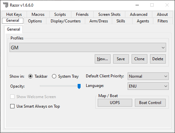Select the System Tray radio option
Image resolution: width=175 pixels, height=133 pixels.
tap(54, 76)
